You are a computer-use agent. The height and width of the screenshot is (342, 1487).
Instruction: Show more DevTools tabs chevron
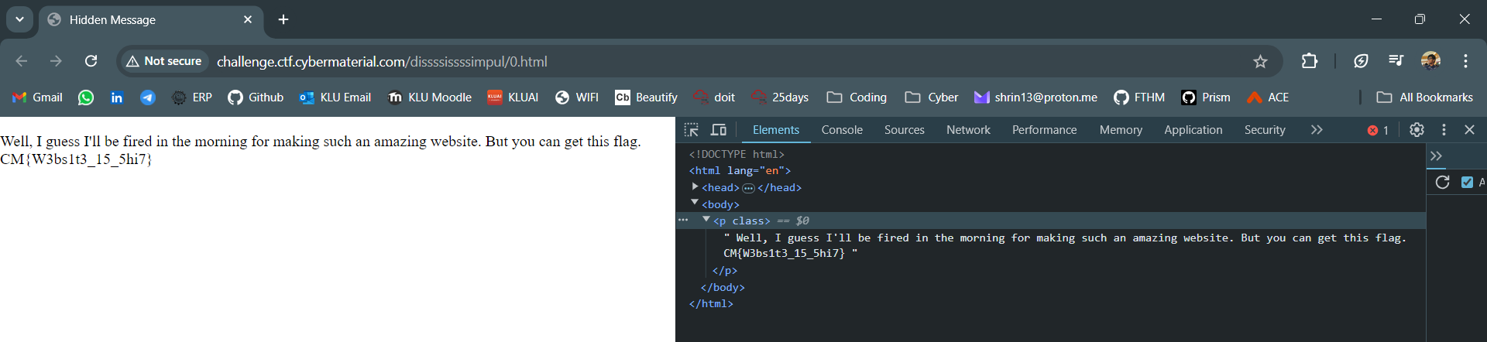click(x=1317, y=130)
